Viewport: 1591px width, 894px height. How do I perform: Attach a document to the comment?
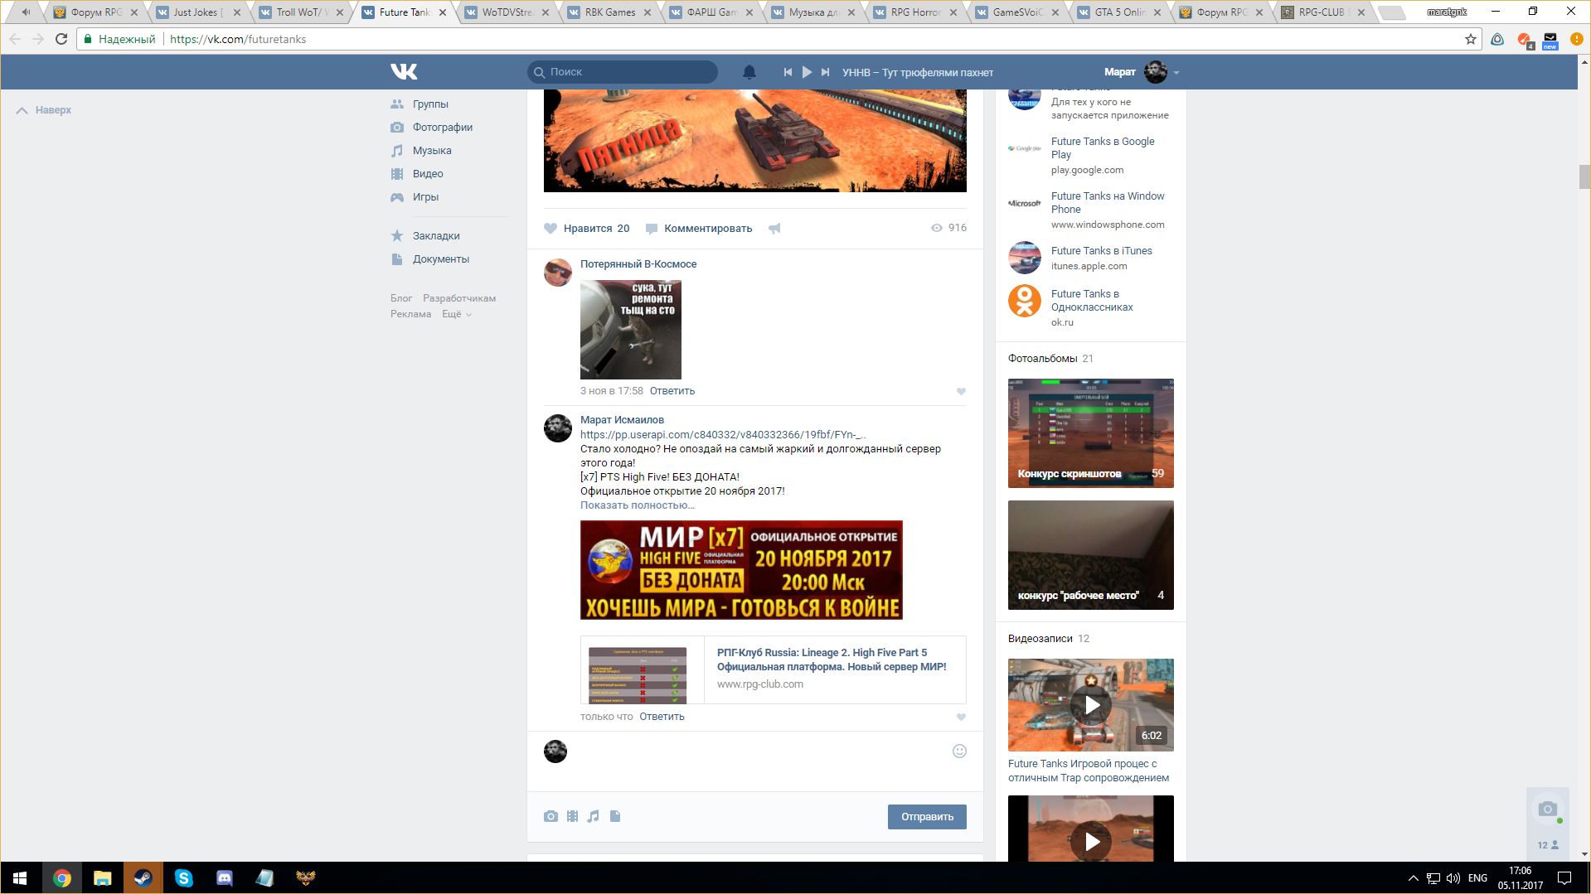click(615, 817)
